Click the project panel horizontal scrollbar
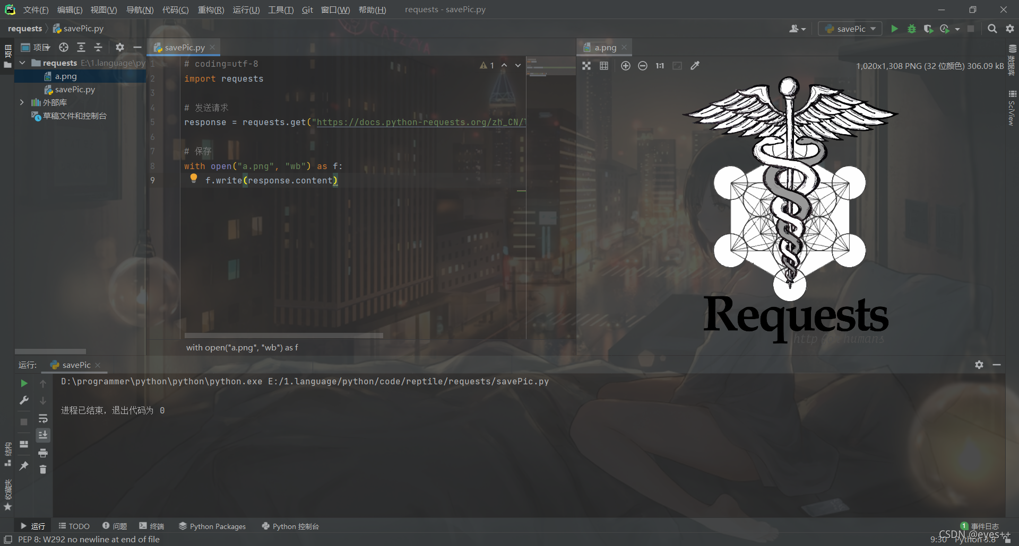Viewport: 1019px width, 546px height. point(50,351)
